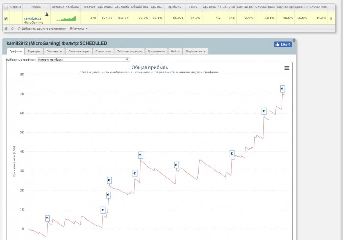Click the 16.5% cell
The image size is (343, 240).
[302, 18]
